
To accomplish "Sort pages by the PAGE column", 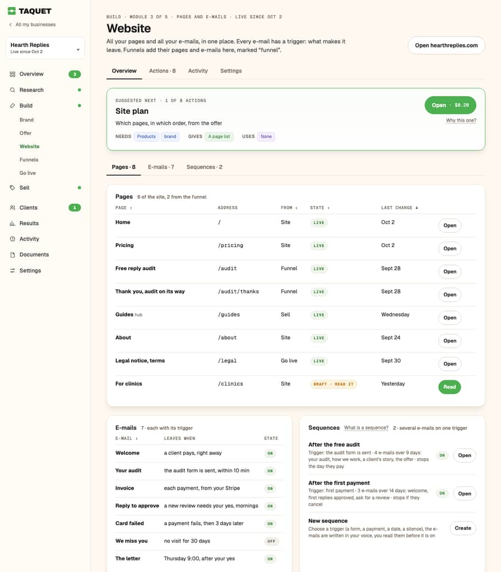I will coord(124,208).
